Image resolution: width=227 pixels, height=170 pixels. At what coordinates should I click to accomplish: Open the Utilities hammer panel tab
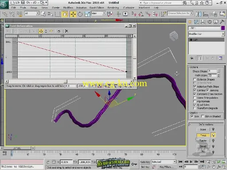pyautogui.click(x=222, y=22)
